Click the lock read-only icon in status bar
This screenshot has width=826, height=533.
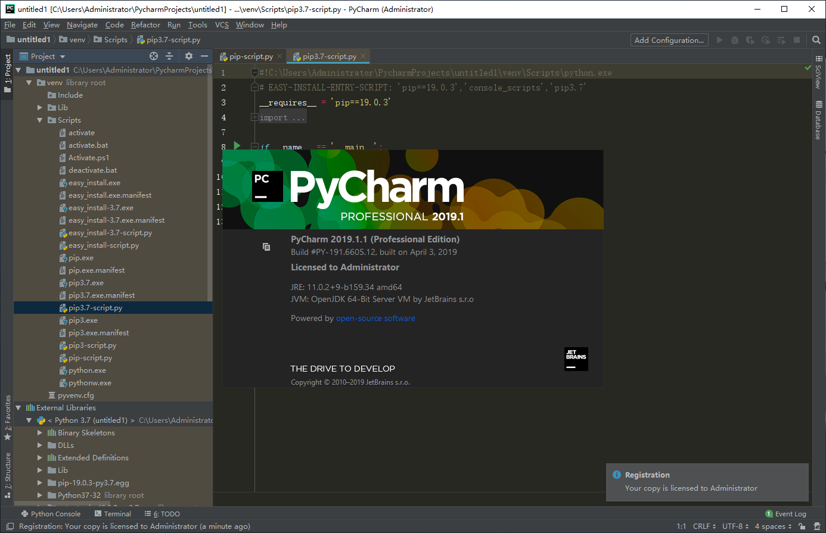tap(802, 526)
